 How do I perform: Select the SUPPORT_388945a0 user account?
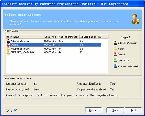coord(22,52)
